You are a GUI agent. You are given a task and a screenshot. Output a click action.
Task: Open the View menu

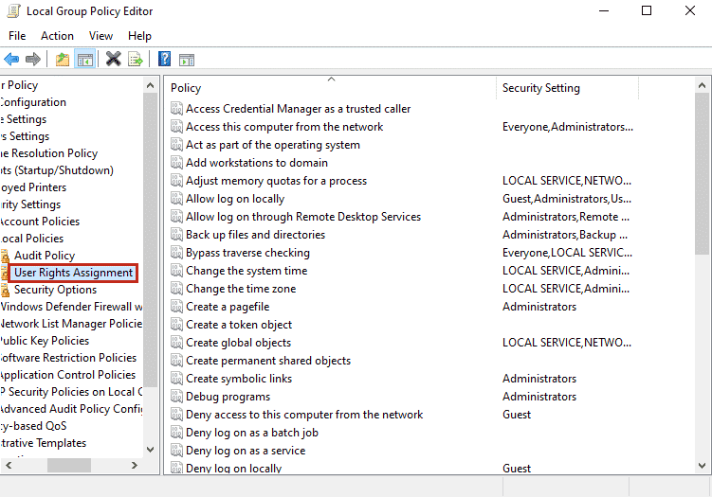coord(100,36)
